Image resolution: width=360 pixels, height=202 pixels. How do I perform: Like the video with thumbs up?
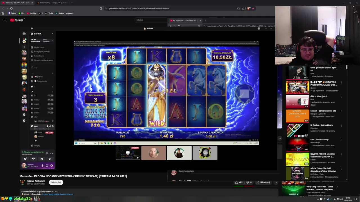tap(239, 182)
